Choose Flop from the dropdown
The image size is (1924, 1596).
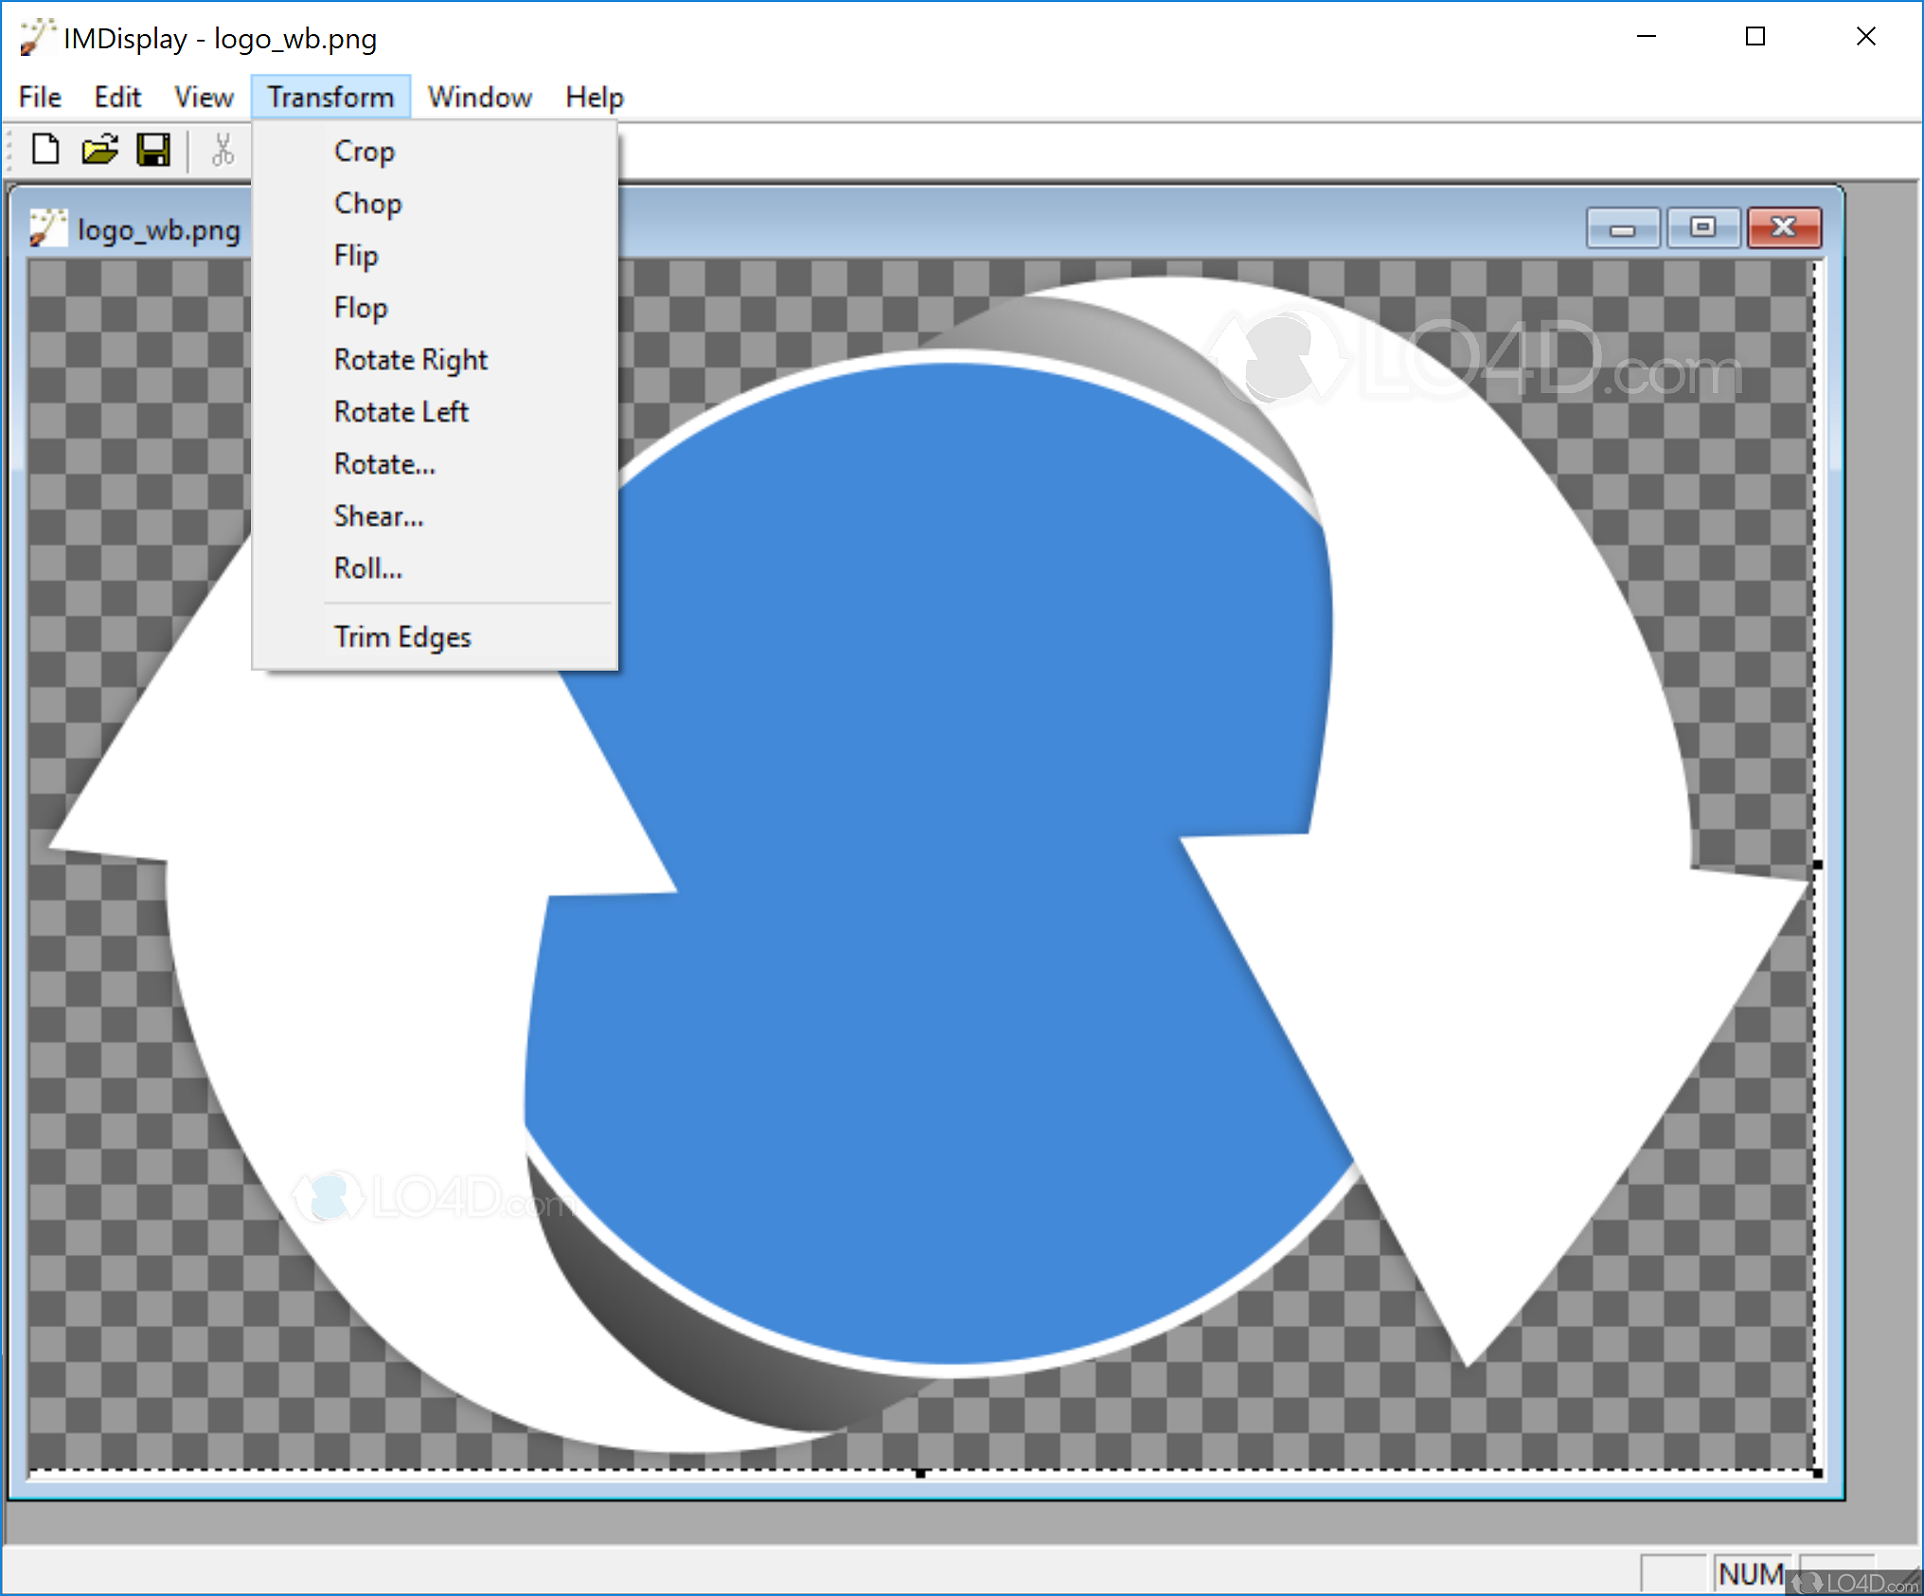(x=361, y=308)
